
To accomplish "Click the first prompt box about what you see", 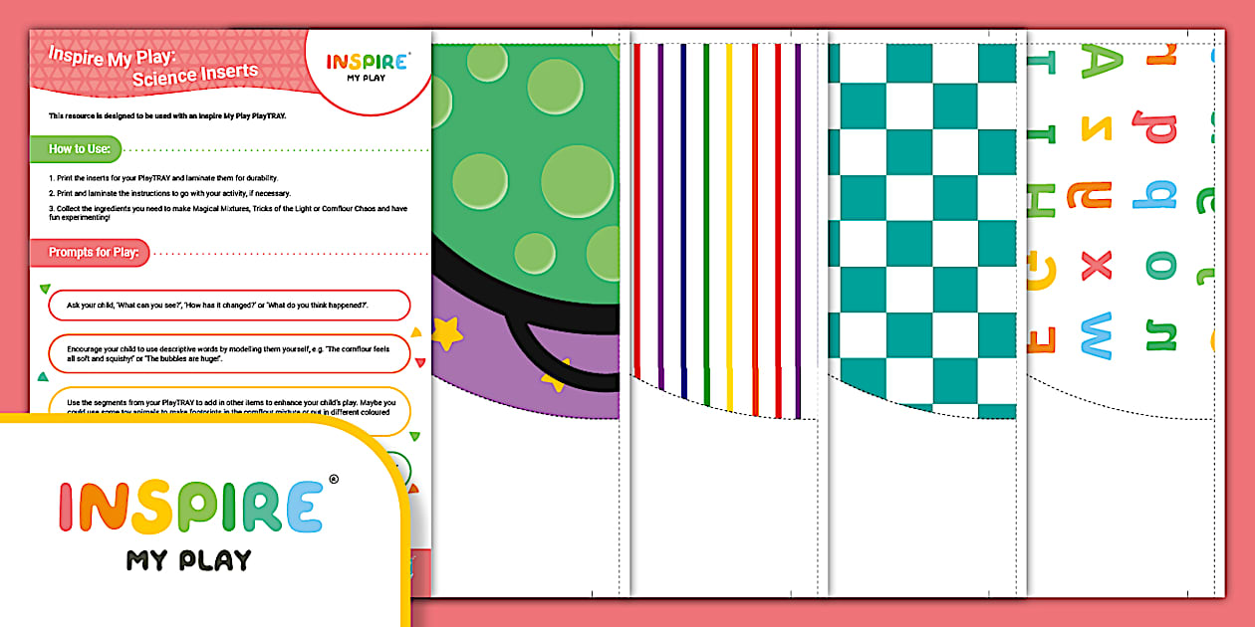I will click(229, 306).
